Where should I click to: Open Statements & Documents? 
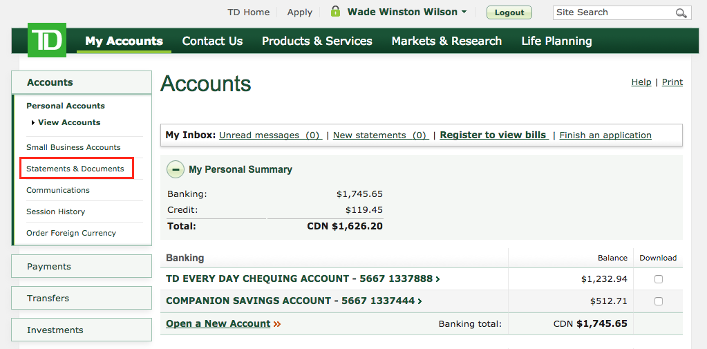[75, 169]
